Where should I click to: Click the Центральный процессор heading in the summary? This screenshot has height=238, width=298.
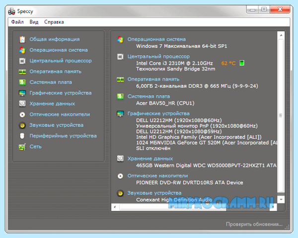158,56
